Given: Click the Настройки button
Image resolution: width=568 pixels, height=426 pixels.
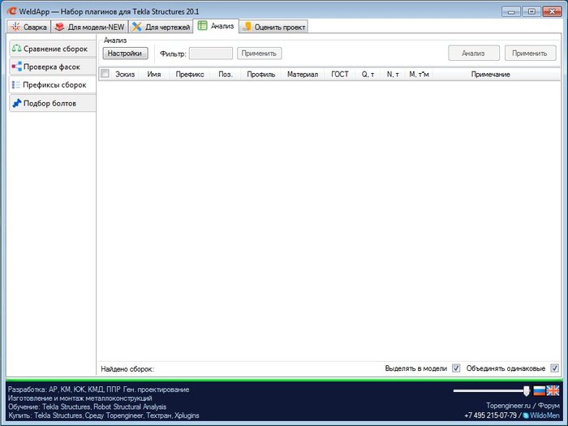Looking at the screenshot, I should (x=125, y=54).
